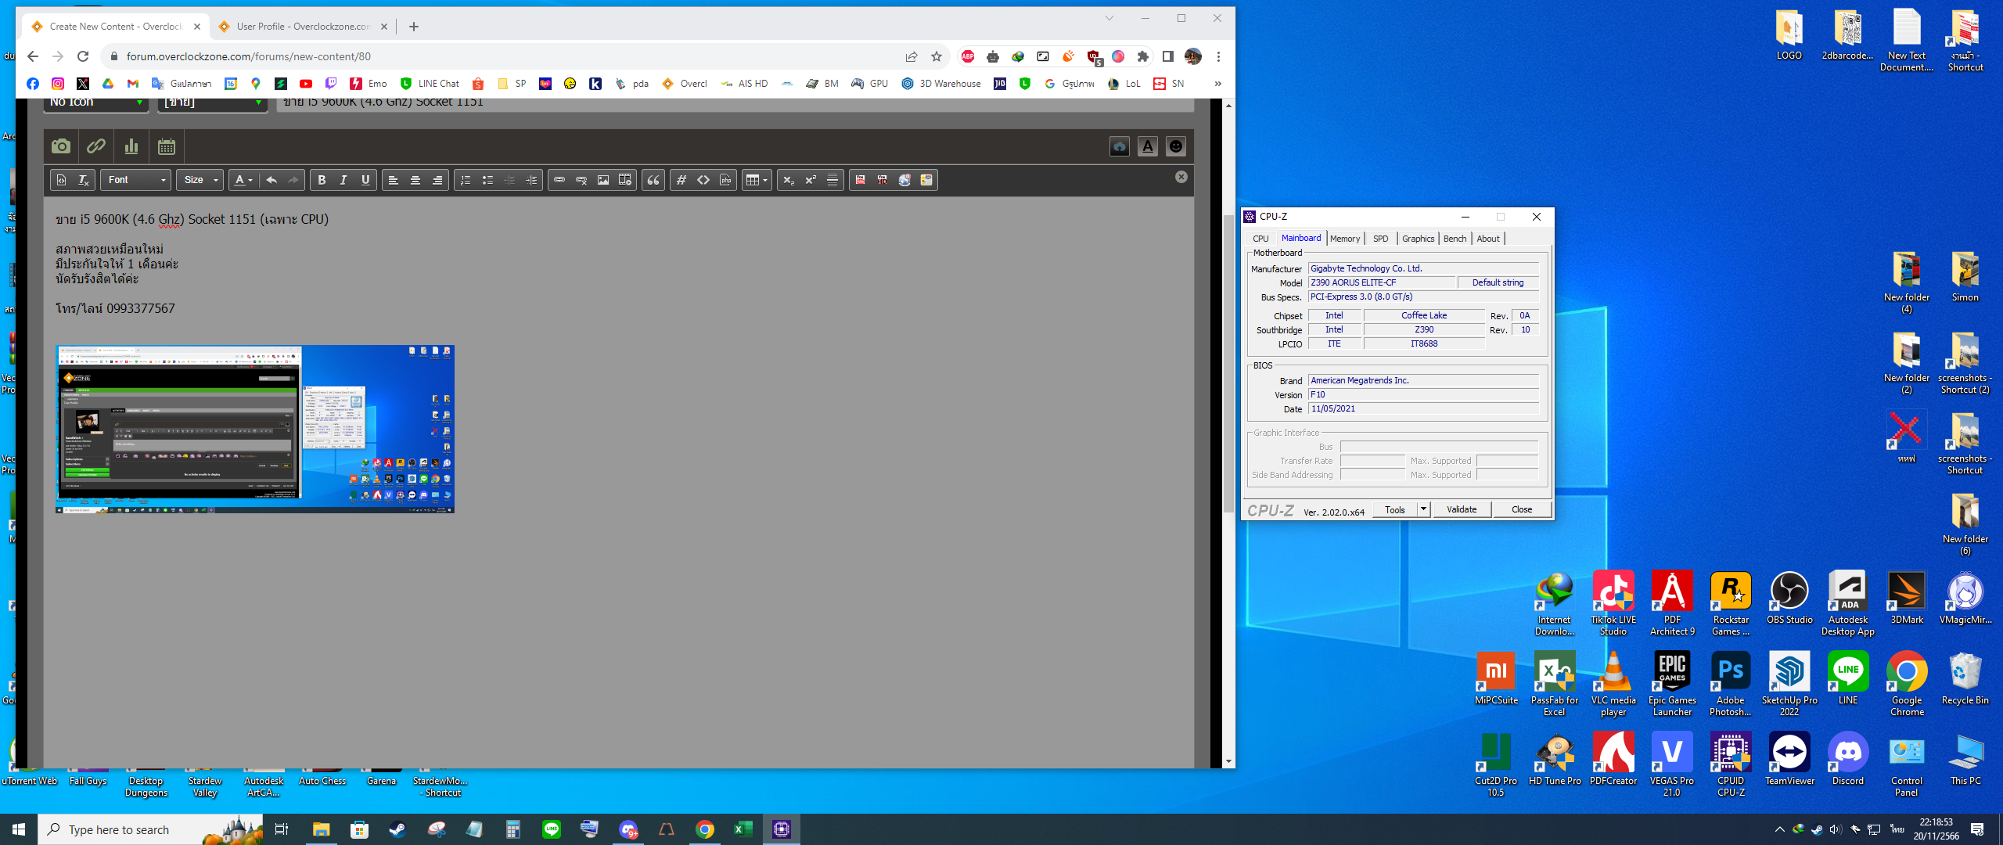
Task: Click the Close button in CPU-Z
Action: 1521,509
